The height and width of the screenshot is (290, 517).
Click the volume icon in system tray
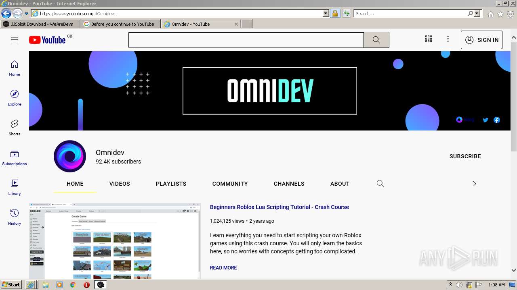point(459,285)
